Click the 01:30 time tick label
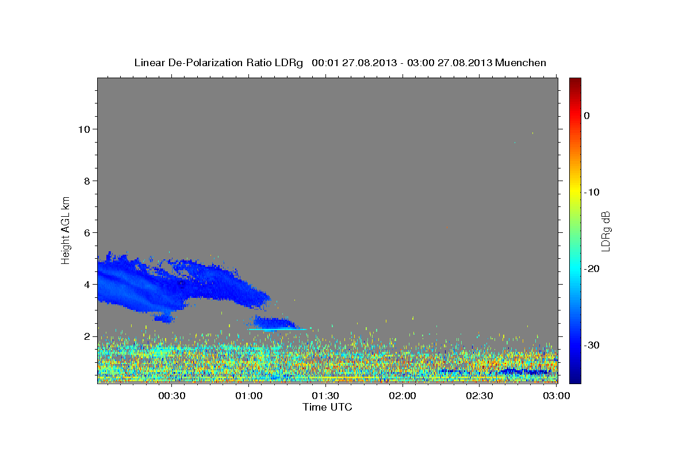This screenshot has width=690, height=460. coord(325,396)
